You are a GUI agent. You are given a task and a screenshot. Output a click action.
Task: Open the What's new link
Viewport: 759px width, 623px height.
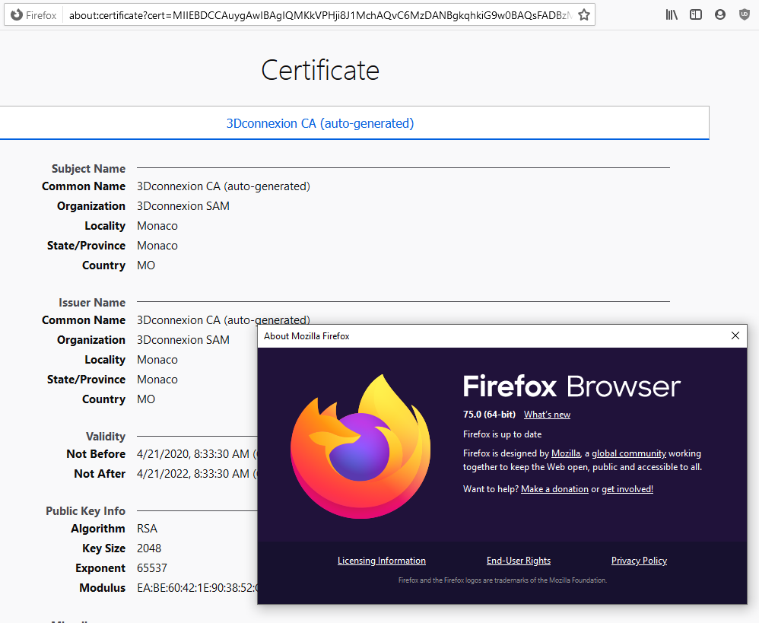click(547, 415)
